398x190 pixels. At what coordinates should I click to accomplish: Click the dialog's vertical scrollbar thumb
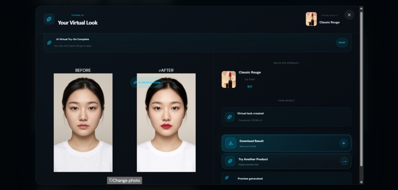(x=361, y=89)
